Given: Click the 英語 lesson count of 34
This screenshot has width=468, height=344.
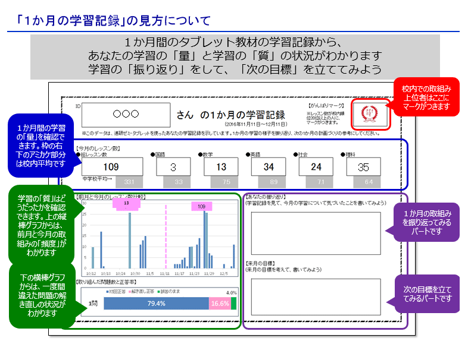Looking at the screenshot, I should [x=268, y=167].
